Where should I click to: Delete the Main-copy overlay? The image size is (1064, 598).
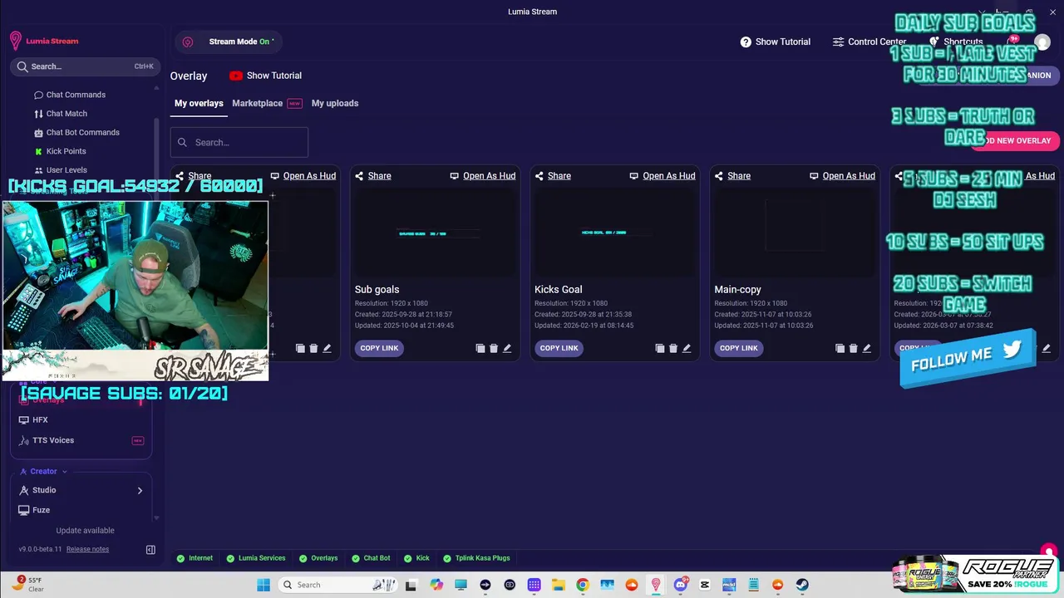853,348
